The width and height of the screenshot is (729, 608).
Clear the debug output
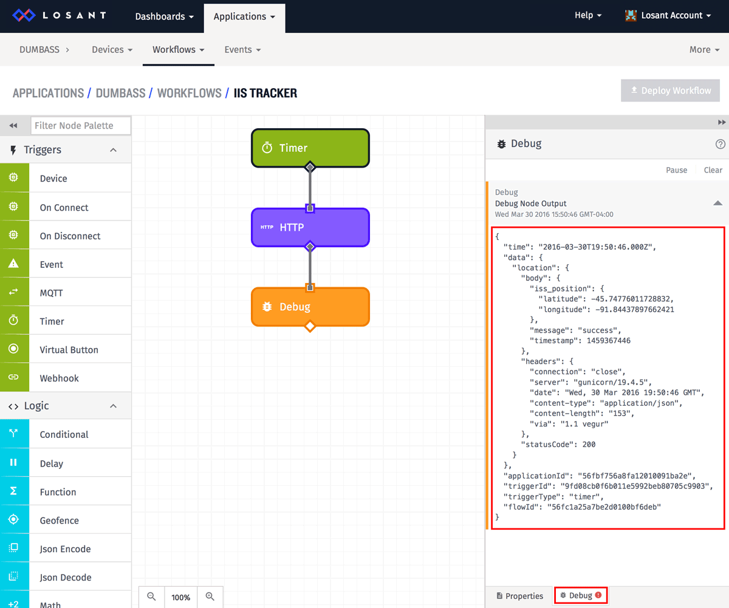713,170
